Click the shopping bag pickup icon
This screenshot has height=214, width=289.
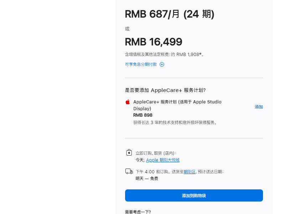click(129, 153)
